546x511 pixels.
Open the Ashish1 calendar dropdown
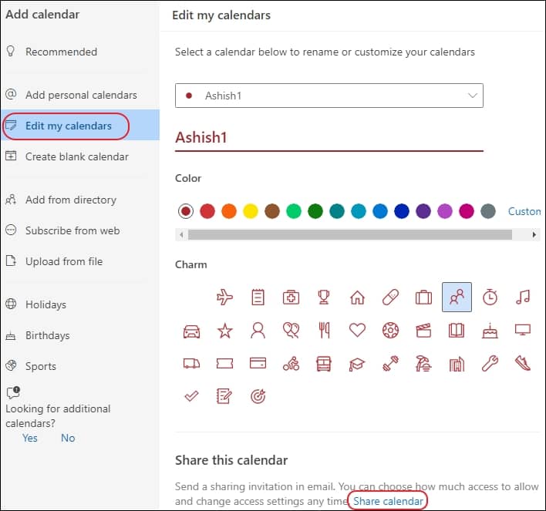tap(329, 96)
